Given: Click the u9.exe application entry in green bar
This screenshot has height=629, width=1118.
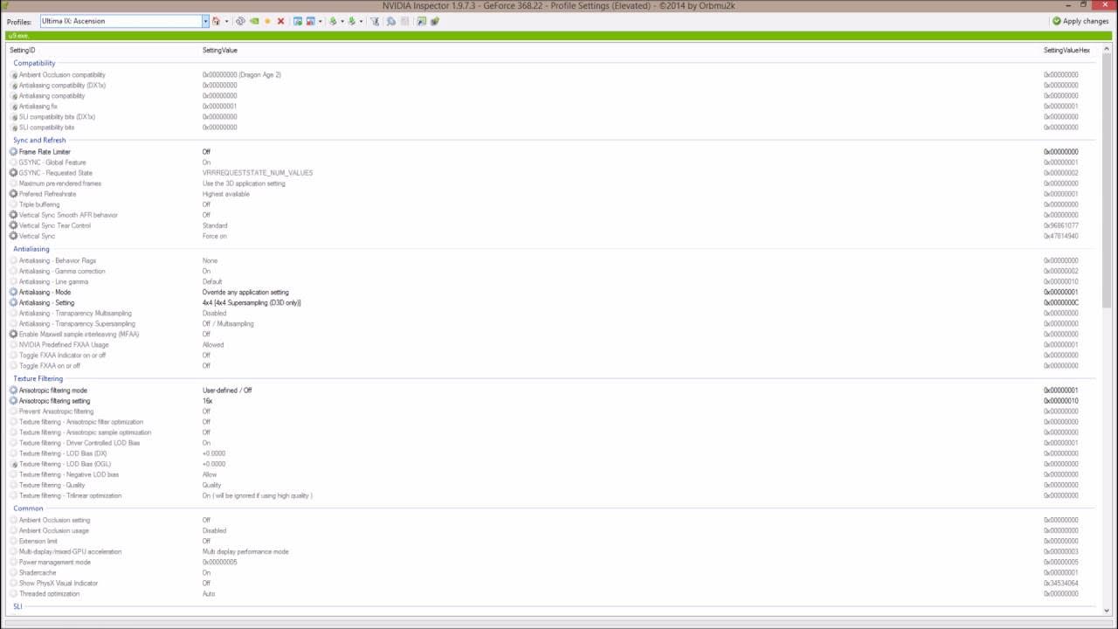Looking at the screenshot, I should (18, 36).
